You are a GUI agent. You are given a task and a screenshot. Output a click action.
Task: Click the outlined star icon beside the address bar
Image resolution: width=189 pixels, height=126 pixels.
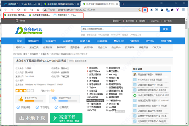tap(38, 10)
